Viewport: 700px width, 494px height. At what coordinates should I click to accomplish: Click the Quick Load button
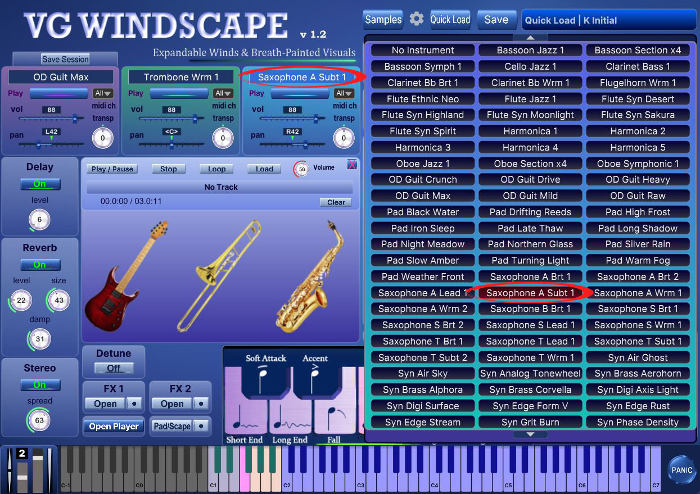(x=450, y=20)
